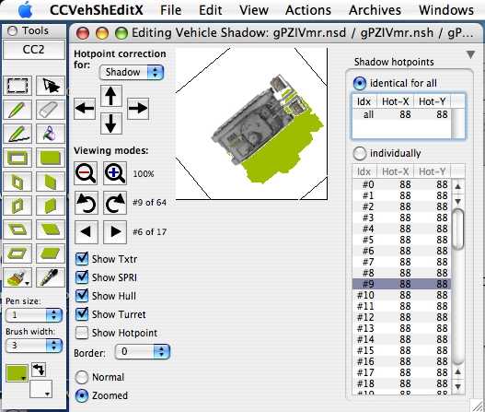Click the green foreground color swatch
Image resolution: width=485 pixels, height=412 pixels.
point(17,373)
